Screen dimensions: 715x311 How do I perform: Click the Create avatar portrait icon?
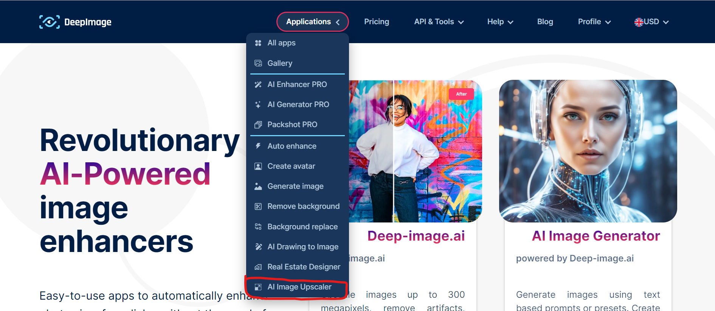point(258,166)
